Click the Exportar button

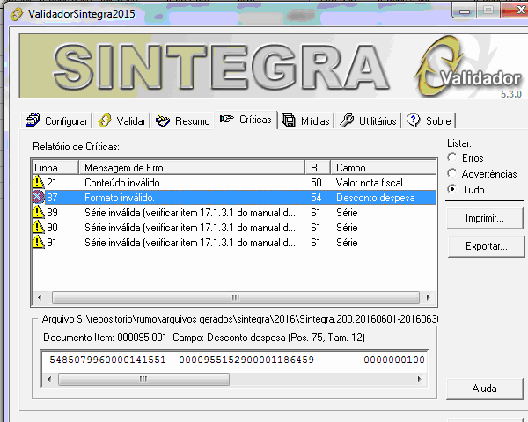point(487,246)
